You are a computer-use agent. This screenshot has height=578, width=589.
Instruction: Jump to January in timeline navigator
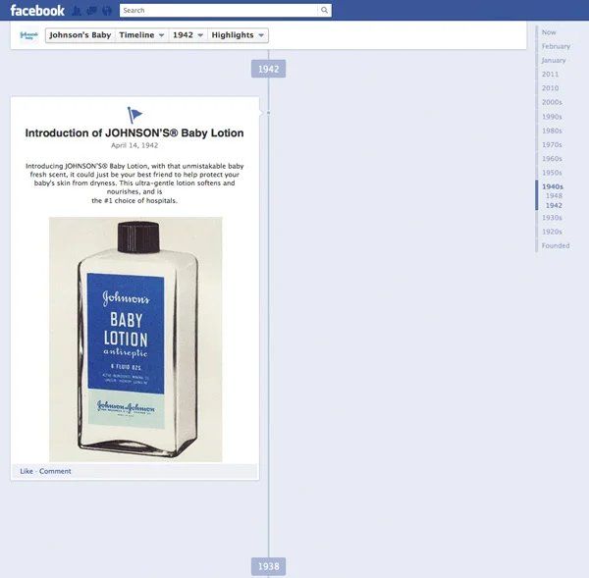pos(554,60)
